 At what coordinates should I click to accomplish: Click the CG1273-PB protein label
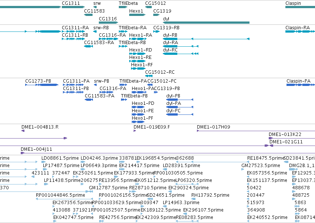click(x=38, y=81)
